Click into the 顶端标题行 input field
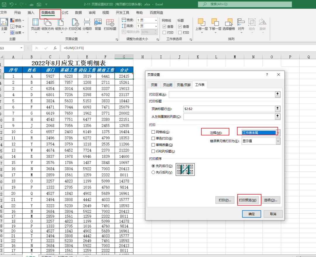 click(x=229, y=109)
